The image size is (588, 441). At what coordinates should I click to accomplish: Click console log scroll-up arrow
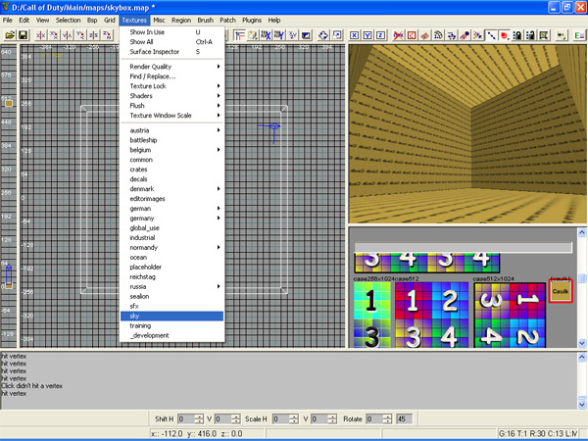tap(582, 357)
